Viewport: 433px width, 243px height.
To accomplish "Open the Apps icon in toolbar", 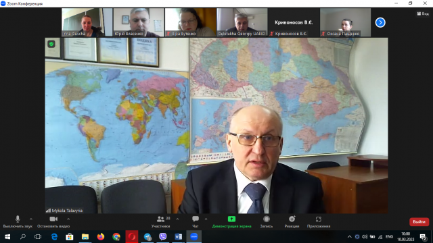I will pyautogui.click(x=319, y=219).
